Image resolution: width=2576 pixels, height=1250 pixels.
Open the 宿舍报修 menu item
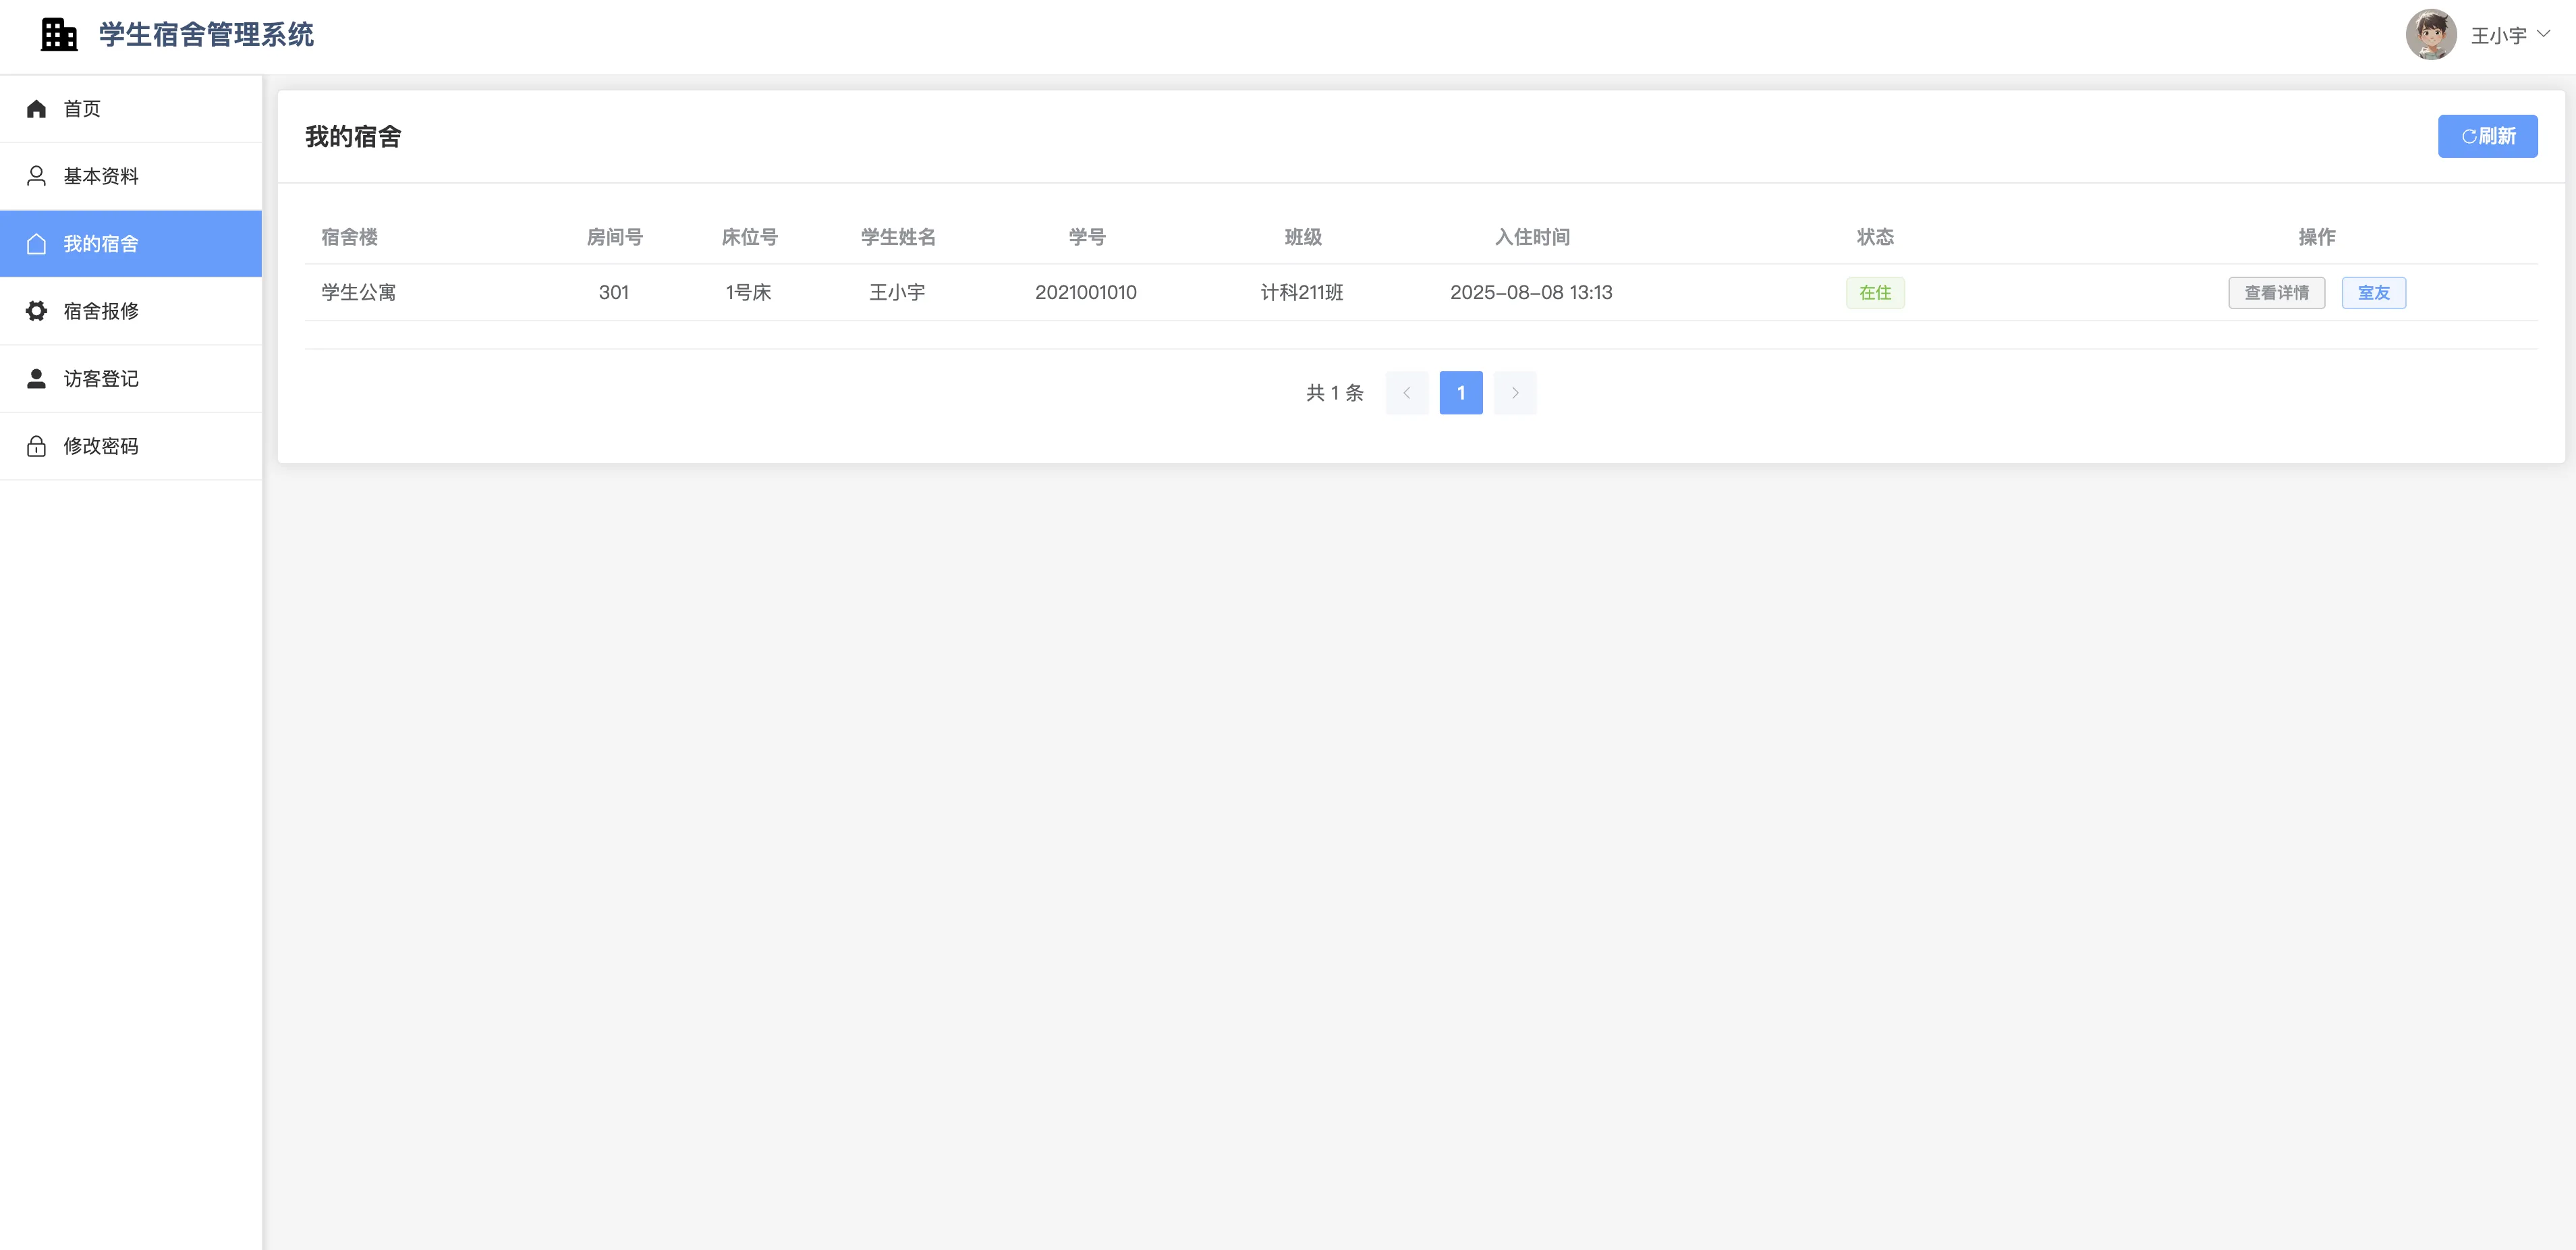click(x=101, y=311)
